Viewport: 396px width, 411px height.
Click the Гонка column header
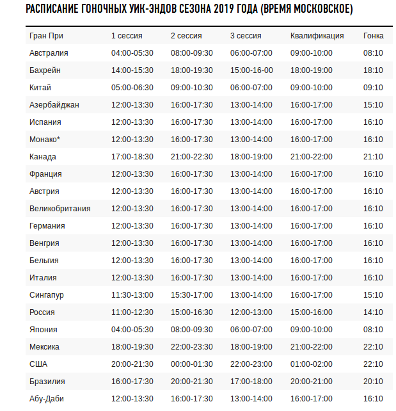(373, 36)
